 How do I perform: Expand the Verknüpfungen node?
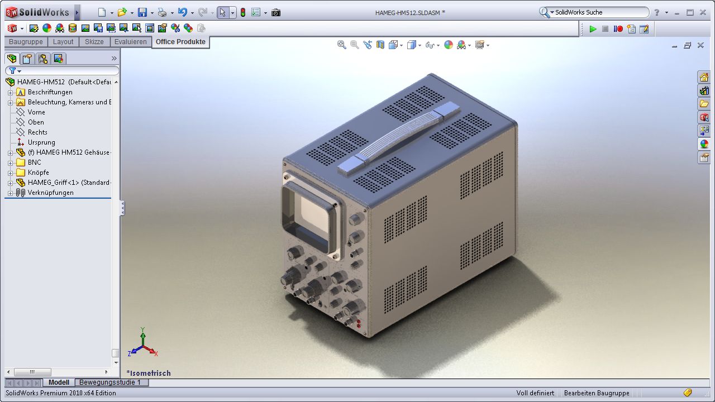10,193
